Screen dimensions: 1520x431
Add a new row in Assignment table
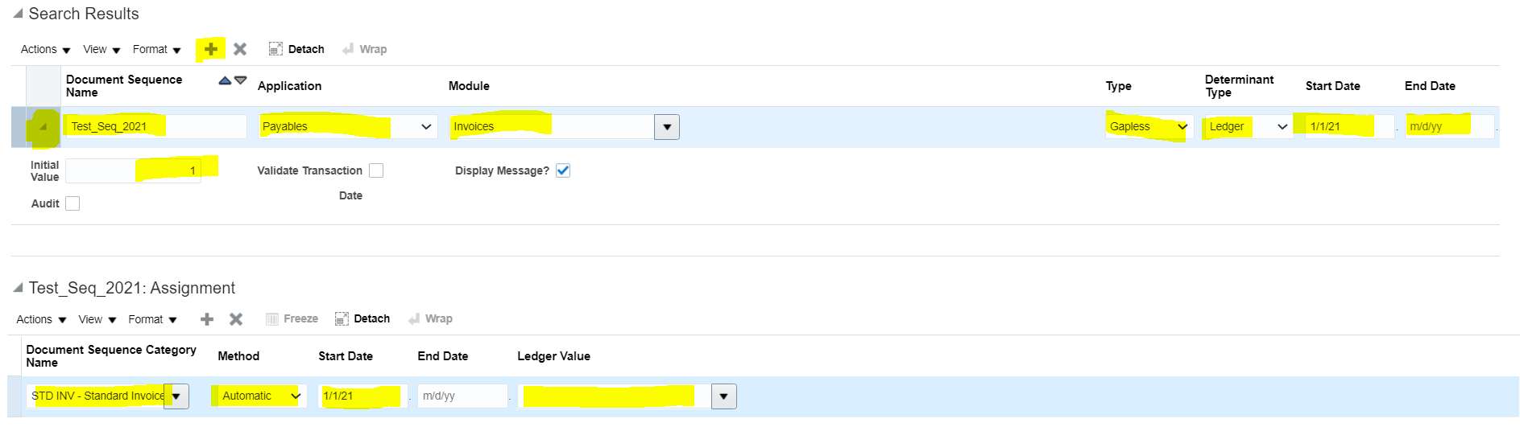pyautogui.click(x=207, y=319)
